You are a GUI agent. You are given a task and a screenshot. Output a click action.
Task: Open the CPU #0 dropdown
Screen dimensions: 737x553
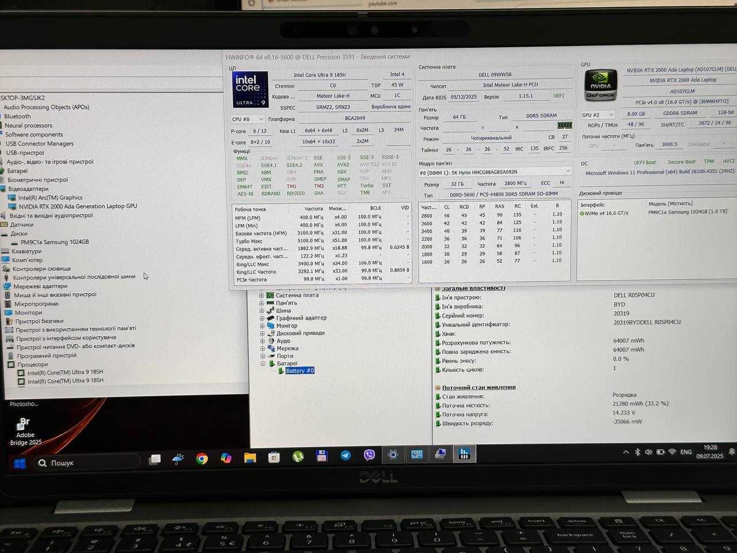(248, 119)
